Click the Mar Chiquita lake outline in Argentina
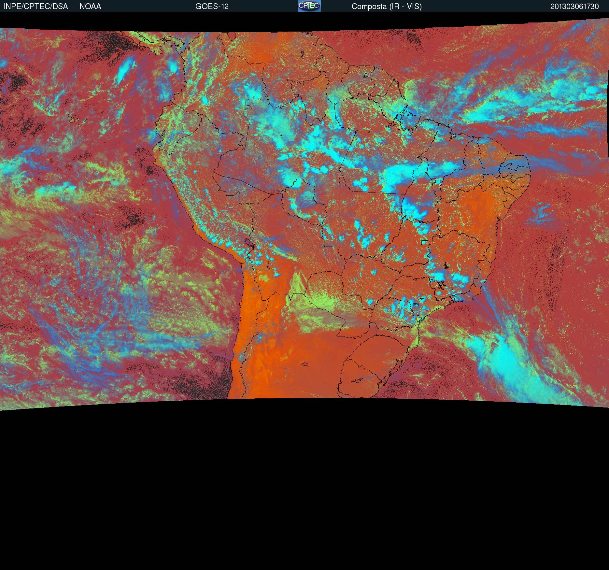The image size is (609, 570). tap(305, 364)
